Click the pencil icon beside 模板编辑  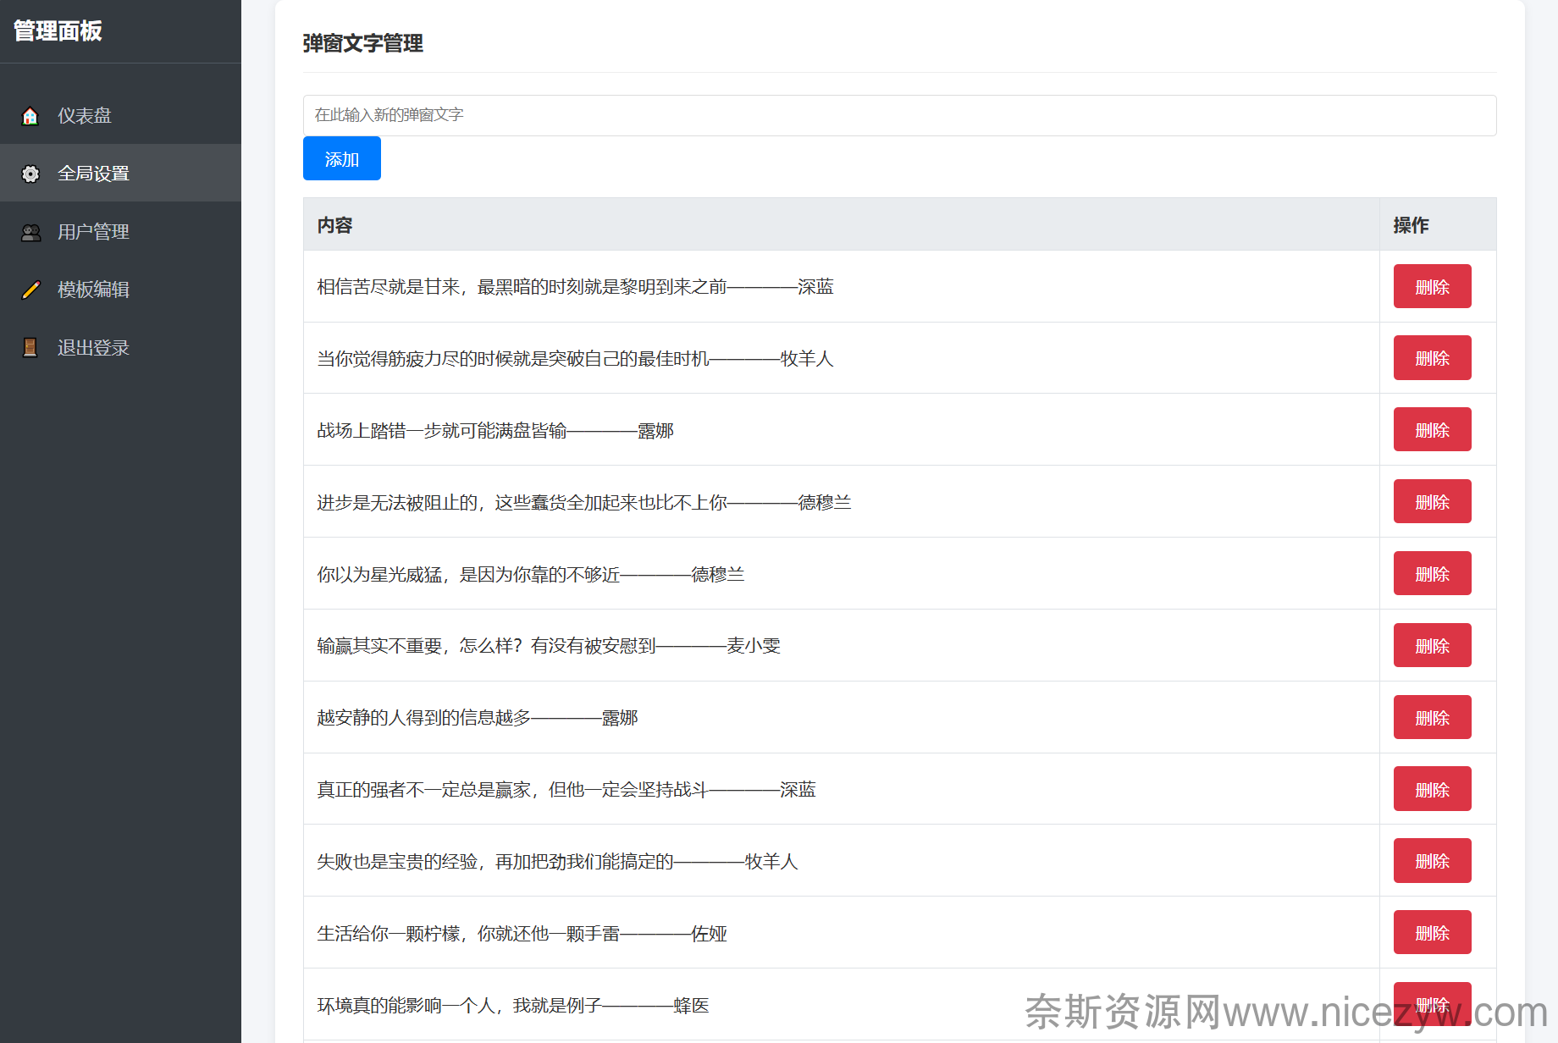coord(30,290)
